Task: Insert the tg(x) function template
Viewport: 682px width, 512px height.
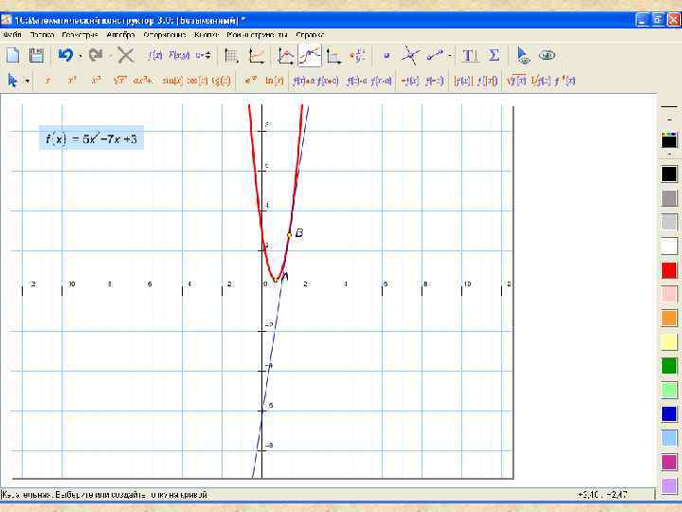Action: (x=221, y=81)
